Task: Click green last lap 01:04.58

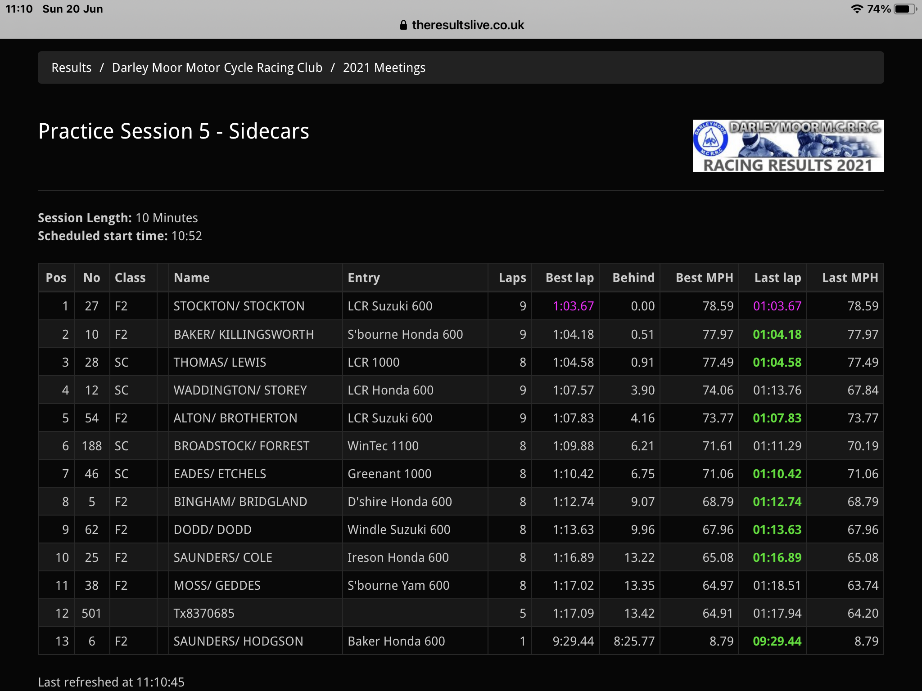Action: click(777, 362)
